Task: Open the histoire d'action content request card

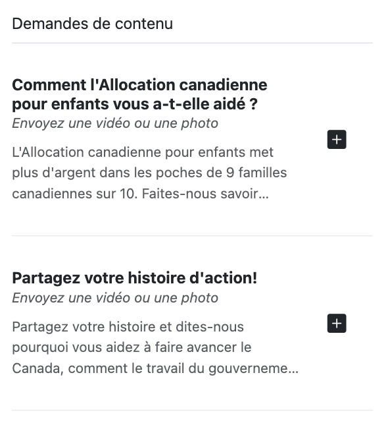Action: [x=192, y=323]
